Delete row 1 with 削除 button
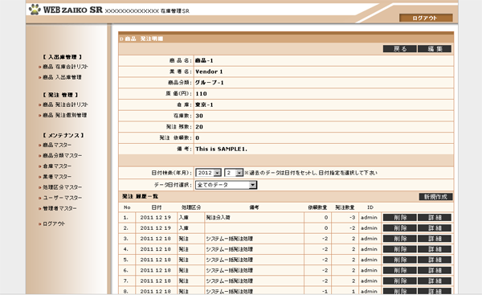This screenshot has width=482, height=295. [x=399, y=218]
